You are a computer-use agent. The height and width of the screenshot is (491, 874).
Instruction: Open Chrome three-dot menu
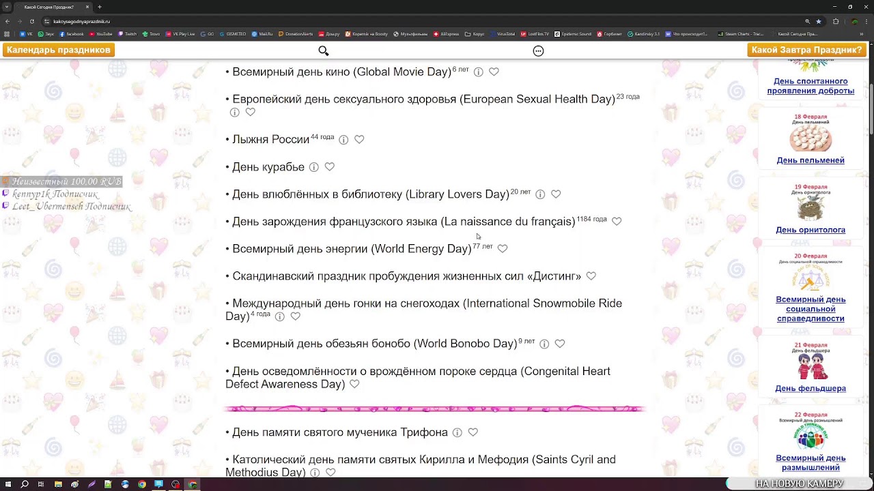click(x=867, y=22)
